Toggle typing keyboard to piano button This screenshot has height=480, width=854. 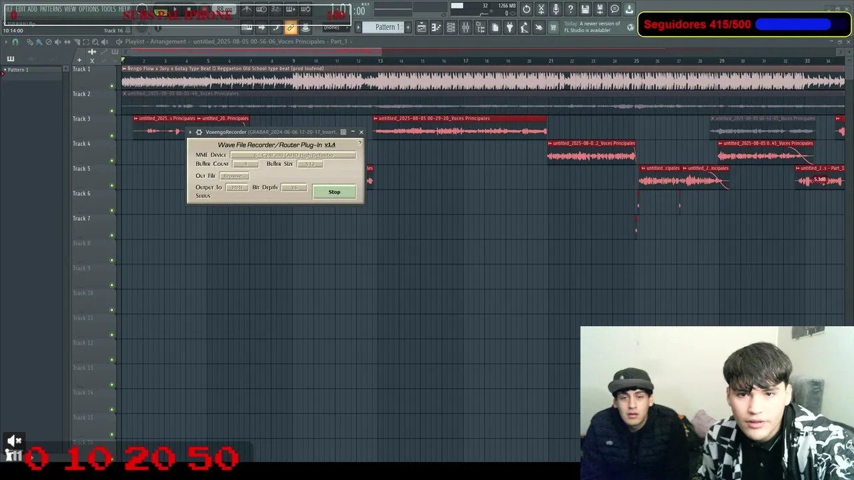coord(247,28)
